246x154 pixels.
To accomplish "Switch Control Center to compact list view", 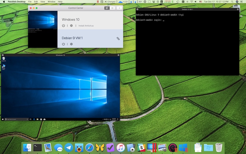I will [112, 8].
